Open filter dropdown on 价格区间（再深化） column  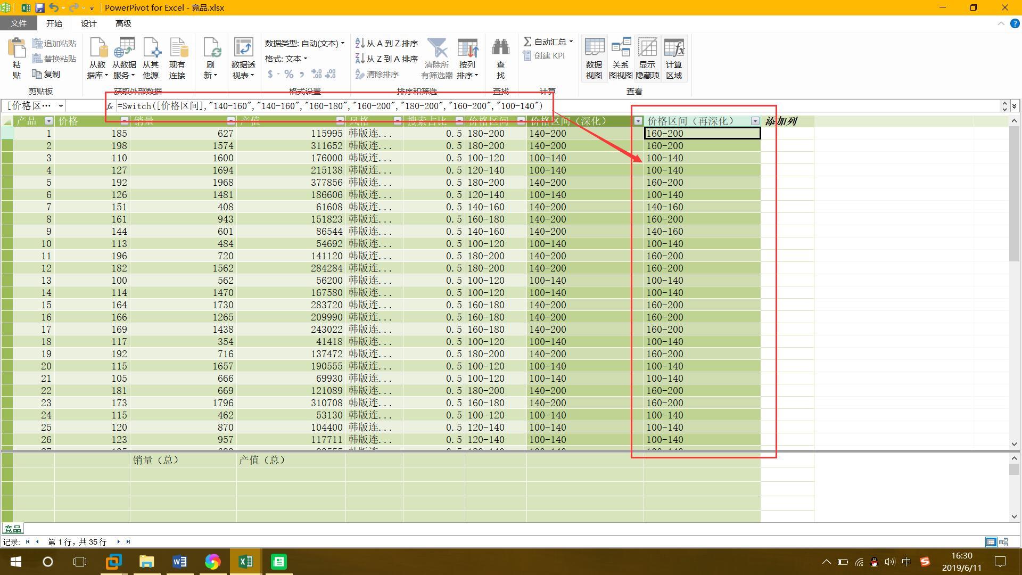755,121
